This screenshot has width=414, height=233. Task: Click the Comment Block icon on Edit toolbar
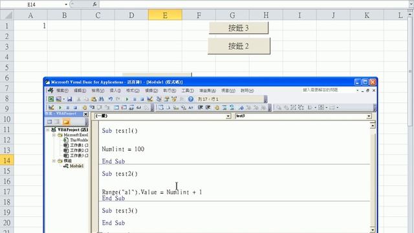(224, 107)
